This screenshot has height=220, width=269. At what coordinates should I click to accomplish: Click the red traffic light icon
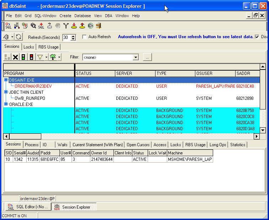pos(31,57)
